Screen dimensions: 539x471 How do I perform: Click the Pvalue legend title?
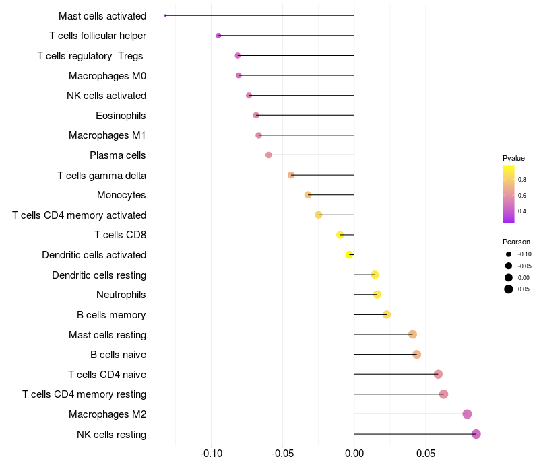(513, 158)
